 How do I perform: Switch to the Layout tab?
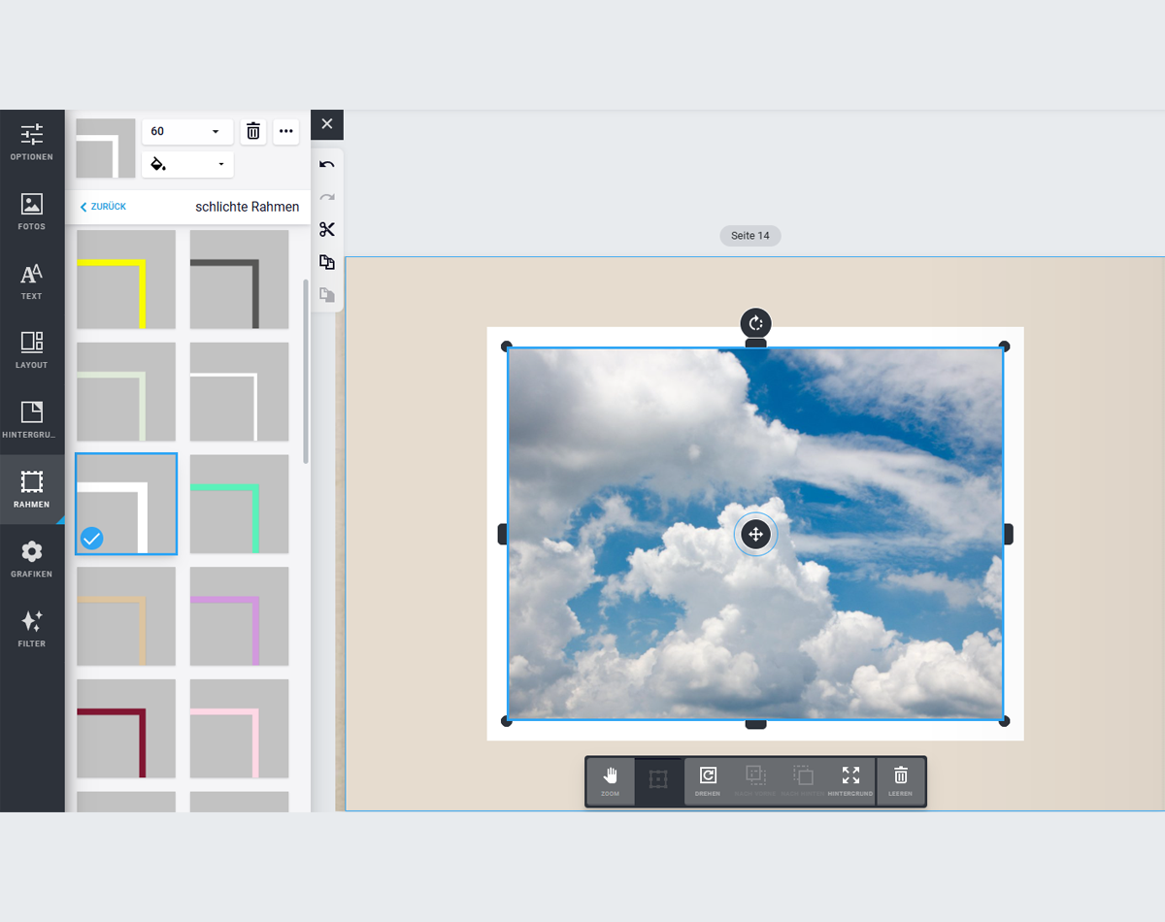(x=32, y=350)
